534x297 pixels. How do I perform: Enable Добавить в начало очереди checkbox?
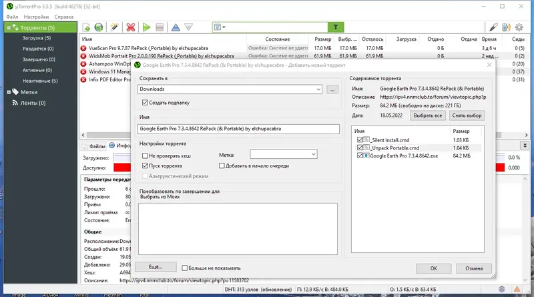pos(222,166)
